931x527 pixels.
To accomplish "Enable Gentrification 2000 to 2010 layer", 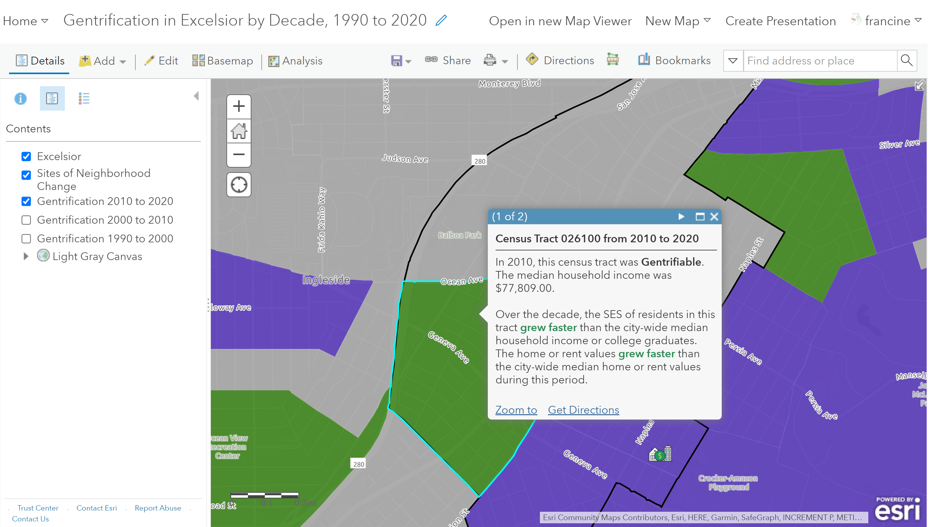I will tap(26, 220).
